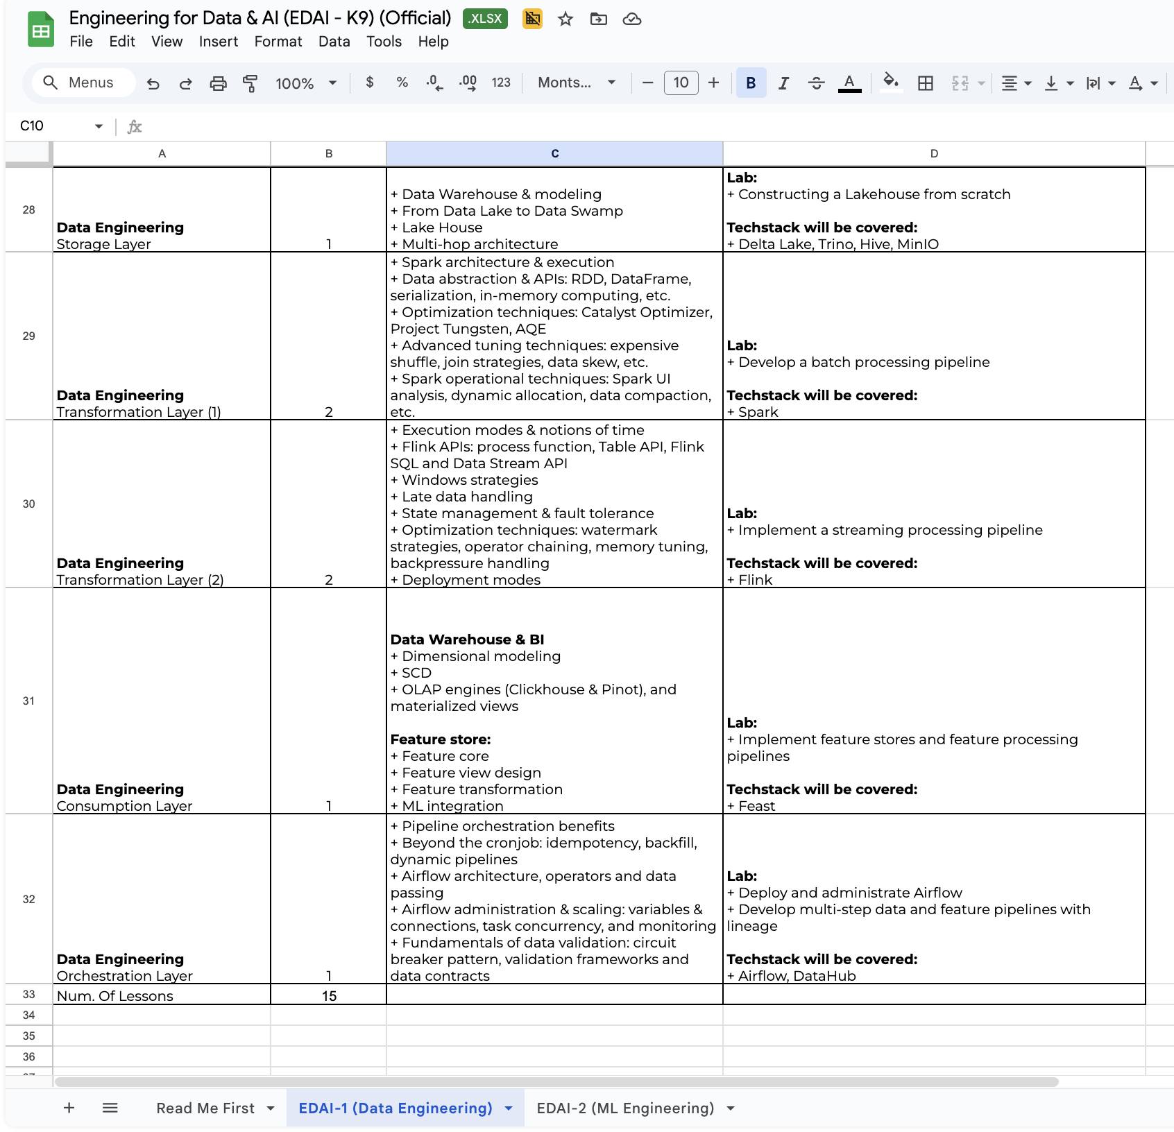The height and width of the screenshot is (1132, 1174).
Task: Switch to Read Me First sheet tab
Action: tap(205, 1108)
